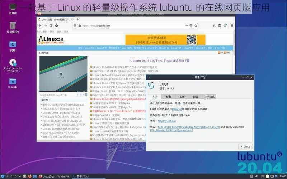Click the taskbar clock showing time

283,176
